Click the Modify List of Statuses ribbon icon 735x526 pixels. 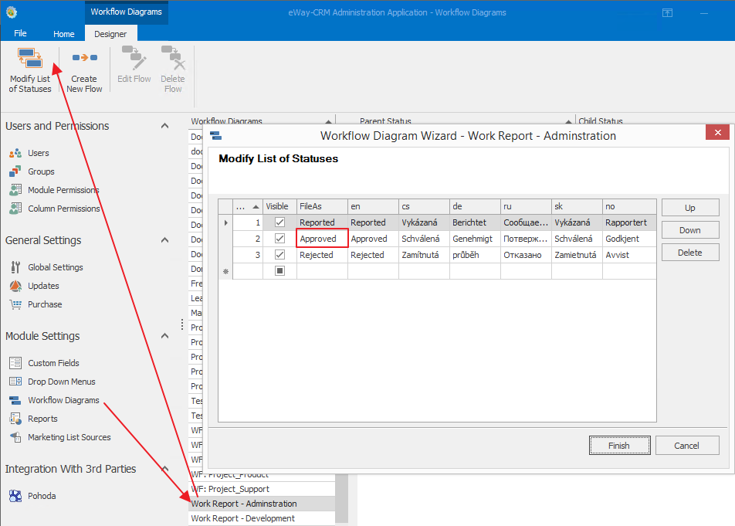pyautogui.click(x=30, y=58)
